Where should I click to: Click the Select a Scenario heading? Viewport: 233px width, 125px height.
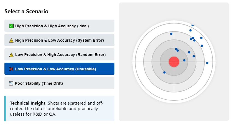[27, 11]
